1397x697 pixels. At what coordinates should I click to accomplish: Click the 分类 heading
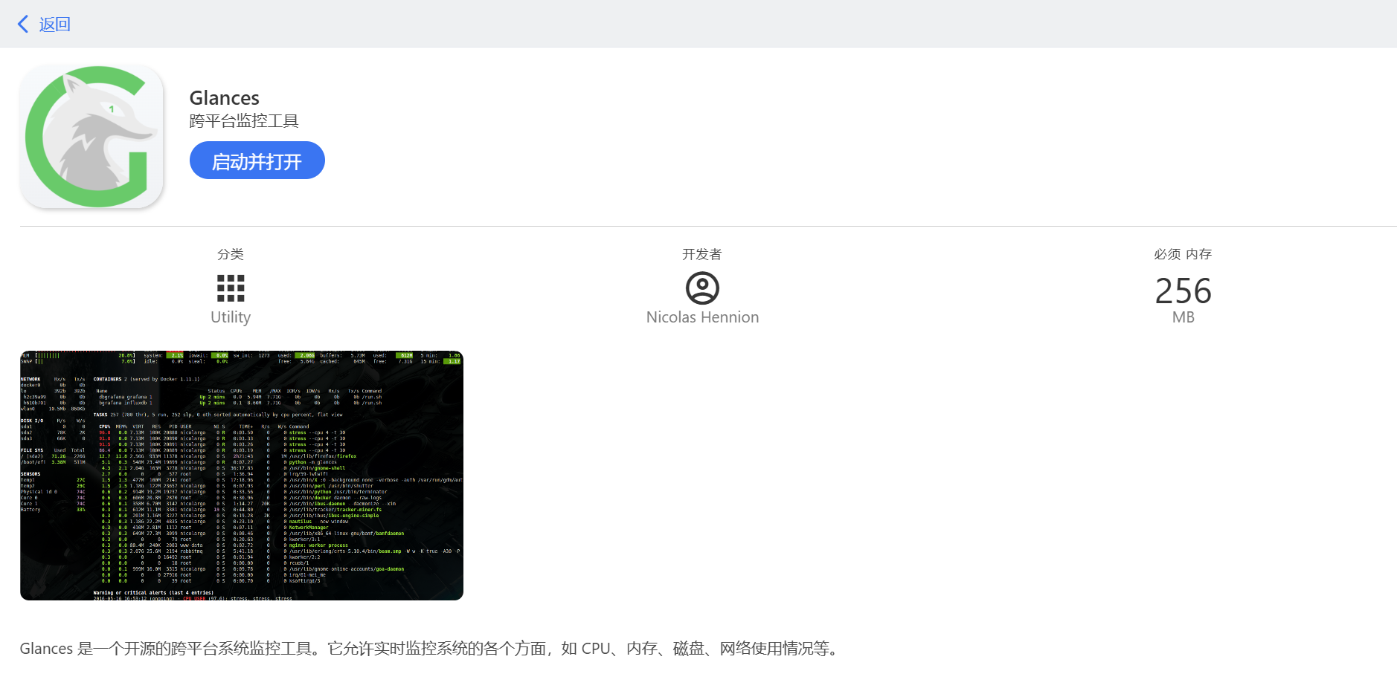(x=231, y=254)
